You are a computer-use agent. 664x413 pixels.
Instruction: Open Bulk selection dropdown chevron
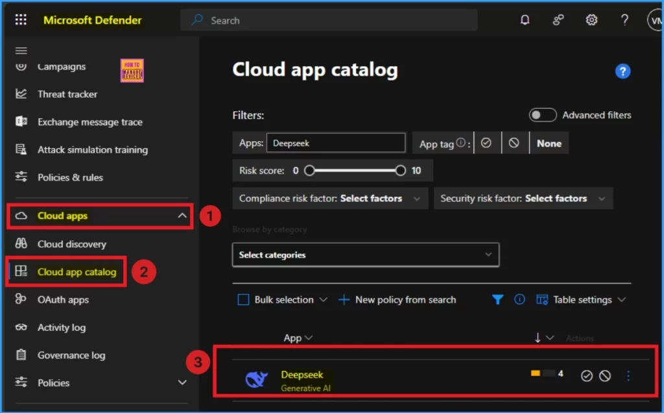[323, 300]
